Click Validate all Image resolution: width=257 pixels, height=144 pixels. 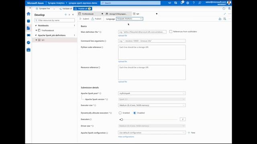click(x=65, y=8)
